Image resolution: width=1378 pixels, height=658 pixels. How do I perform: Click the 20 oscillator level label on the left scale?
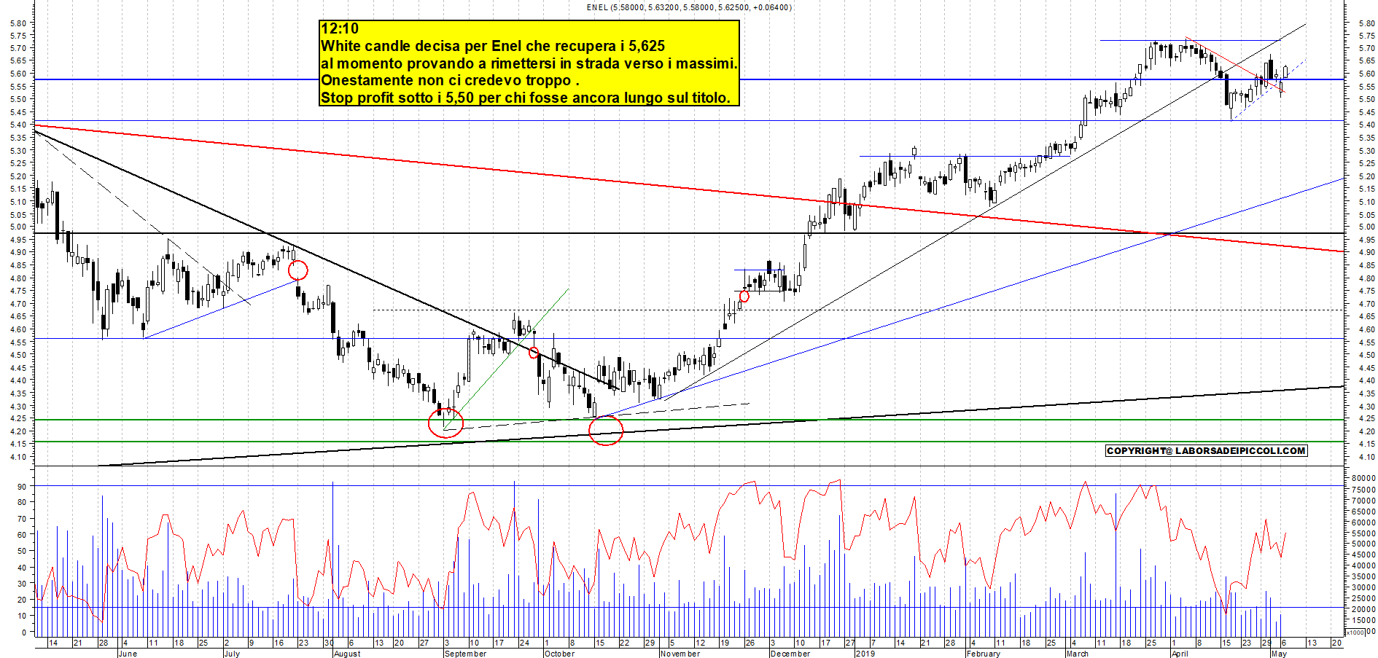click(x=22, y=600)
